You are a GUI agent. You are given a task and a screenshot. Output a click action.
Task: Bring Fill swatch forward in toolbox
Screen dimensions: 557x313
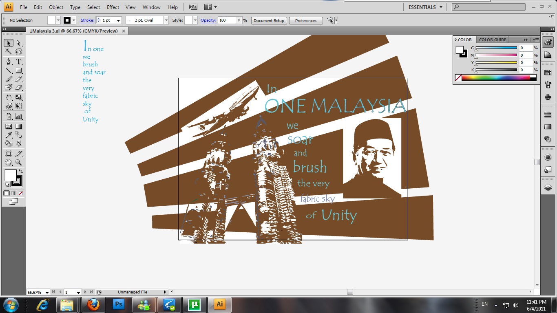[11, 176]
